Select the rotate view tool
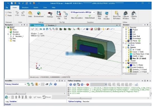Image resolution: width=153 pixels, height=107 pixels. [47, 29]
